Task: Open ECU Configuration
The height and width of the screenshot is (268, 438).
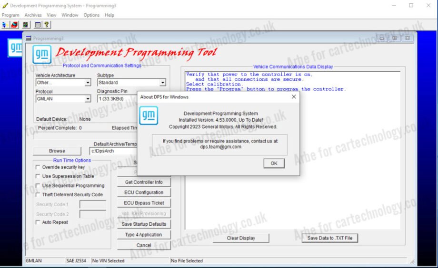Action: [x=144, y=192]
